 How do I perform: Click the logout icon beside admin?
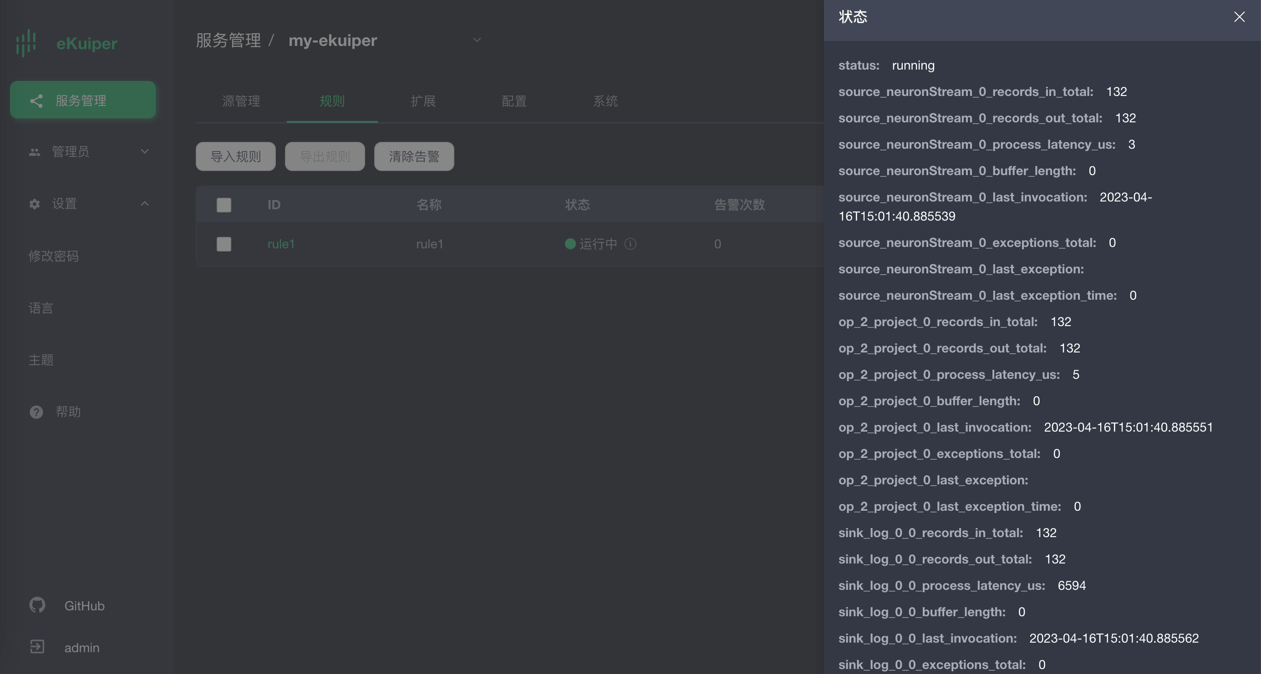pos(37,647)
